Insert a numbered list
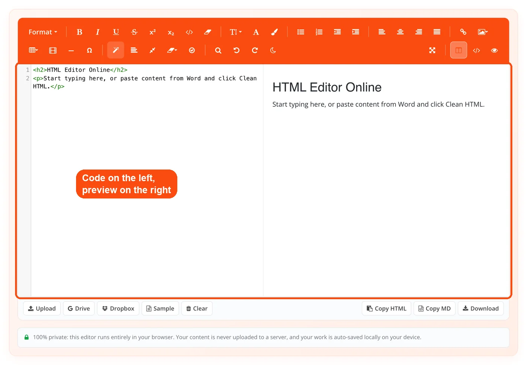 pyautogui.click(x=319, y=32)
